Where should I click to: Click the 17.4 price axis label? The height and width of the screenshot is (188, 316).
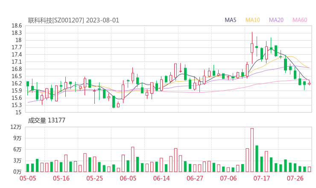[x=17, y=55]
